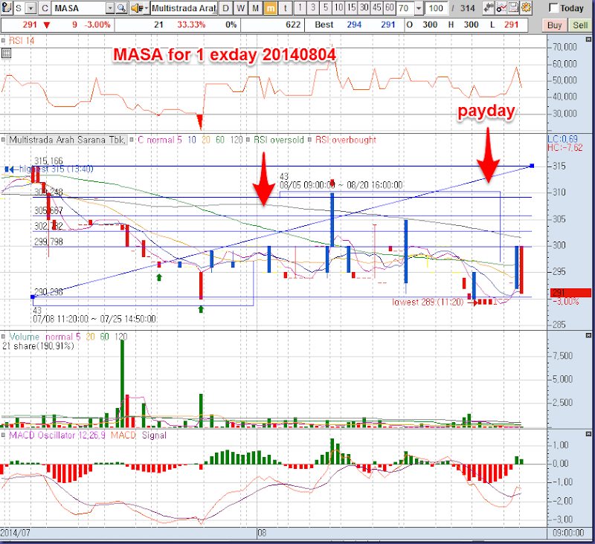Click the speaker alert icon
The image size is (595, 544).
tap(136, 8)
